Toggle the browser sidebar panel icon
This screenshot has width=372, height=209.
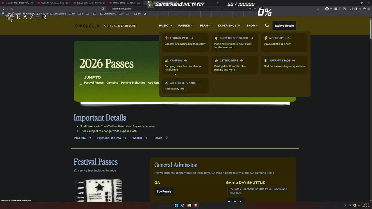coord(356,9)
